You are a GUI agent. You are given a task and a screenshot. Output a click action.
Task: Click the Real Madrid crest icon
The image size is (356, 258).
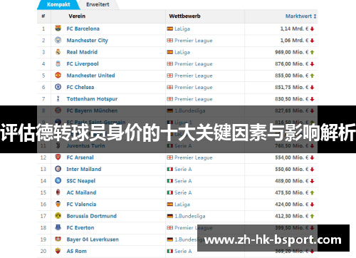pos(58,52)
